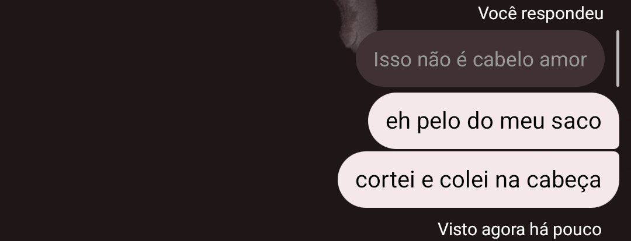
Task: Click the 'Você respondeu' label
Action: coord(540,13)
